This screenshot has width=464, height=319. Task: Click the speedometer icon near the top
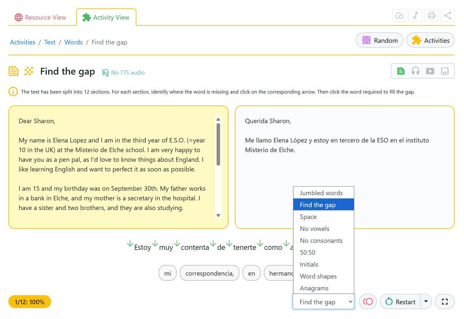pyautogui.click(x=399, y=15)
